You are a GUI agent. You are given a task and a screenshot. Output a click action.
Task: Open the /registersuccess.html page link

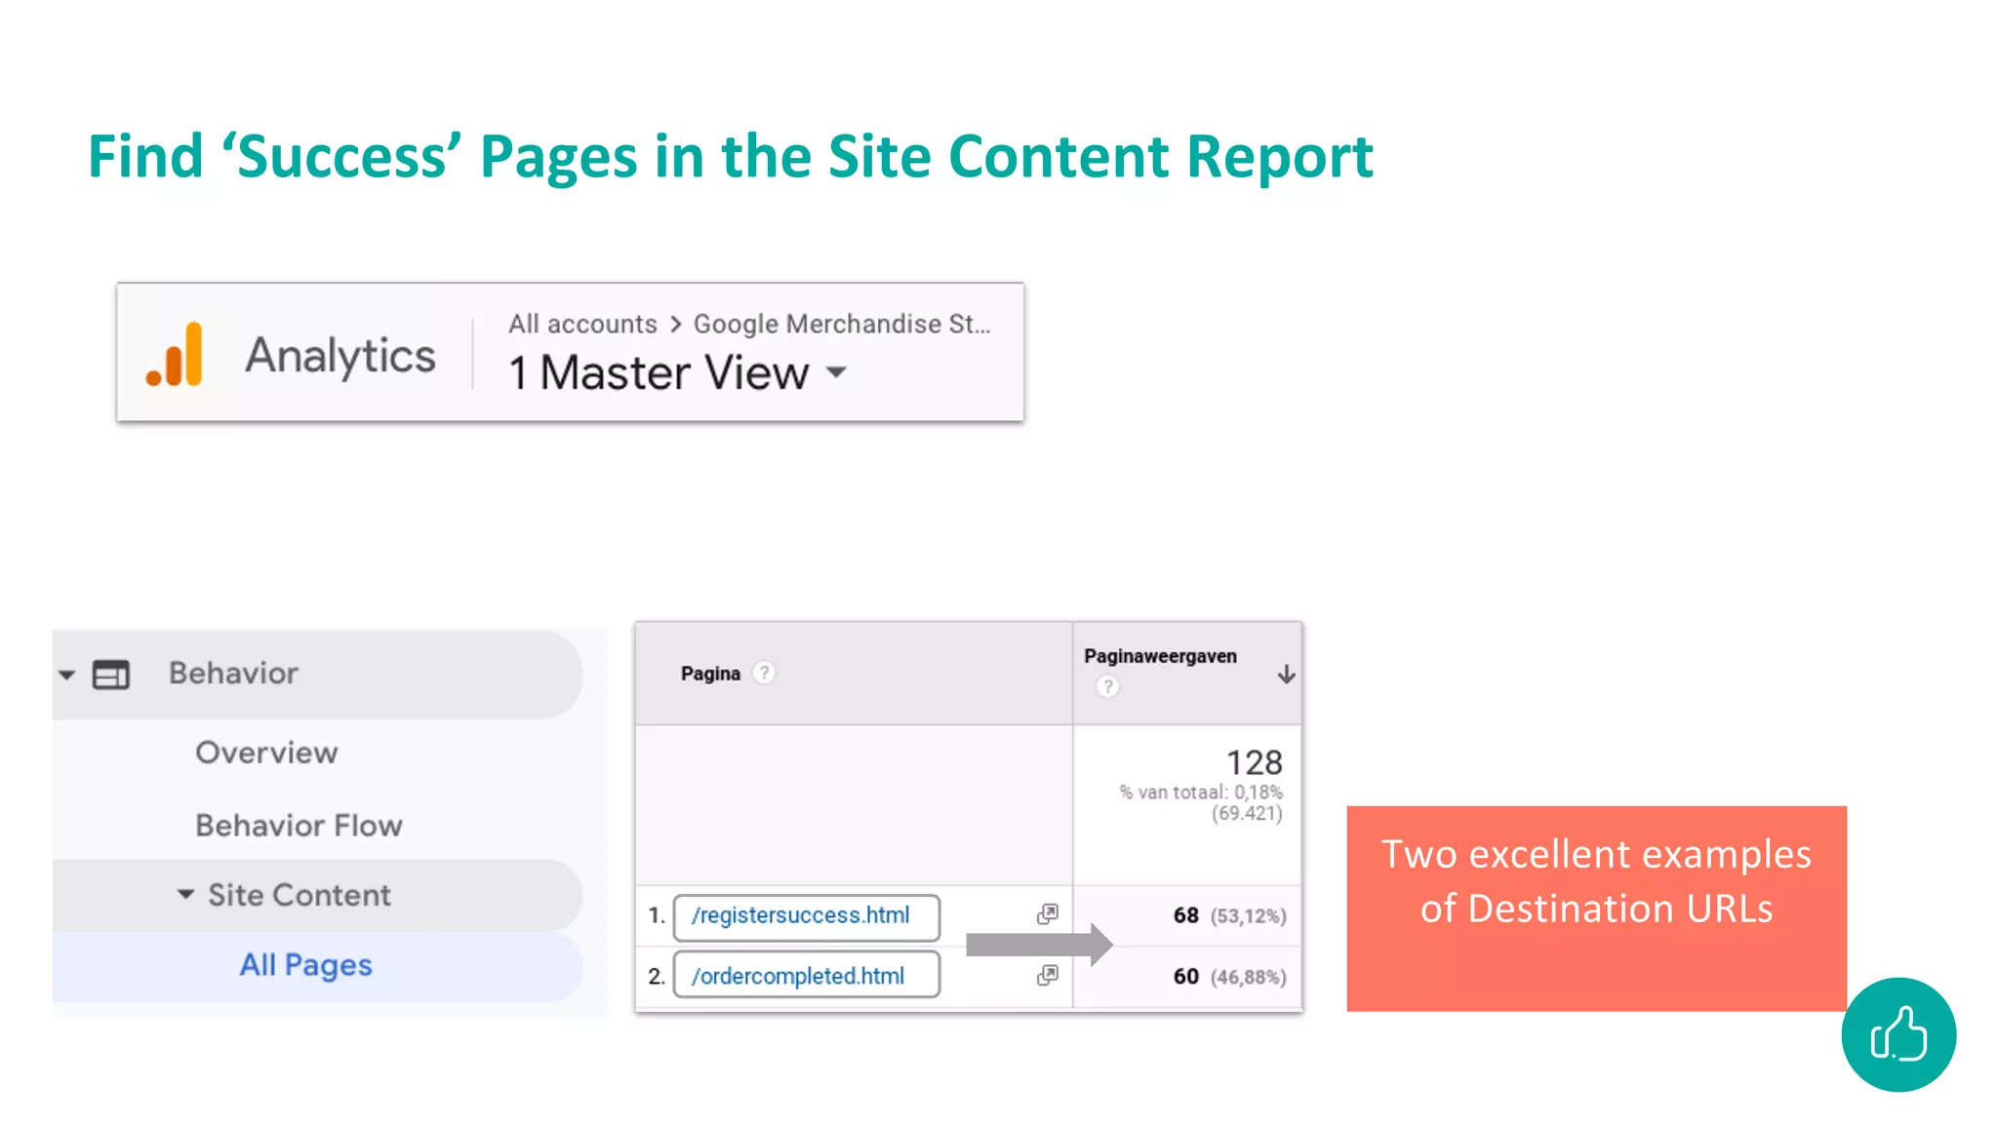801,915
